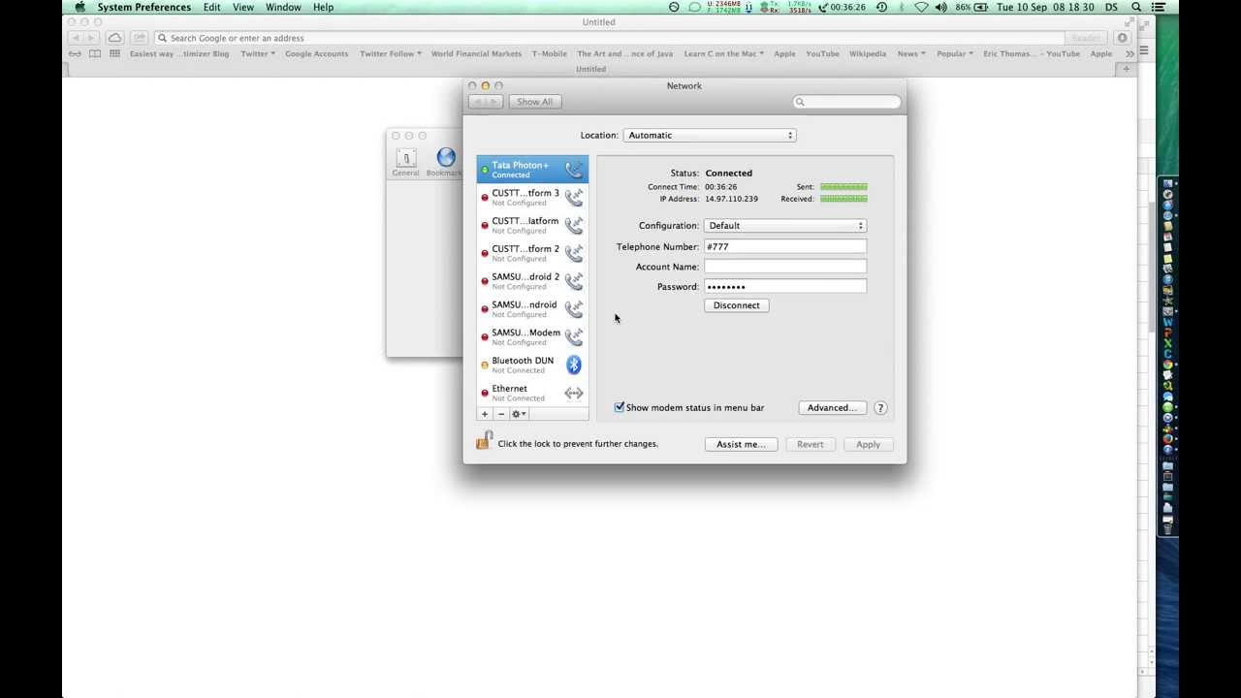Click the Revert button
Viewport: 1241px width, 698px height.
tap(810, 445)
